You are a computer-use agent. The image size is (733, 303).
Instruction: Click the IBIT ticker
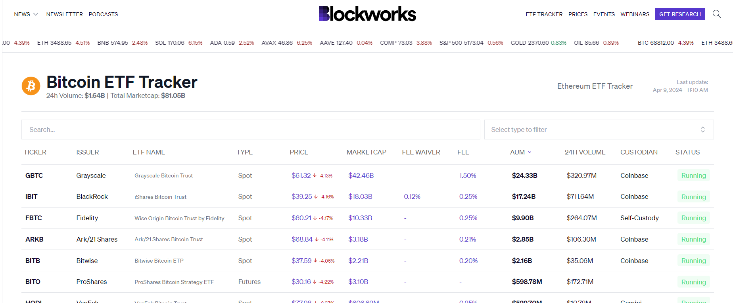31,196
